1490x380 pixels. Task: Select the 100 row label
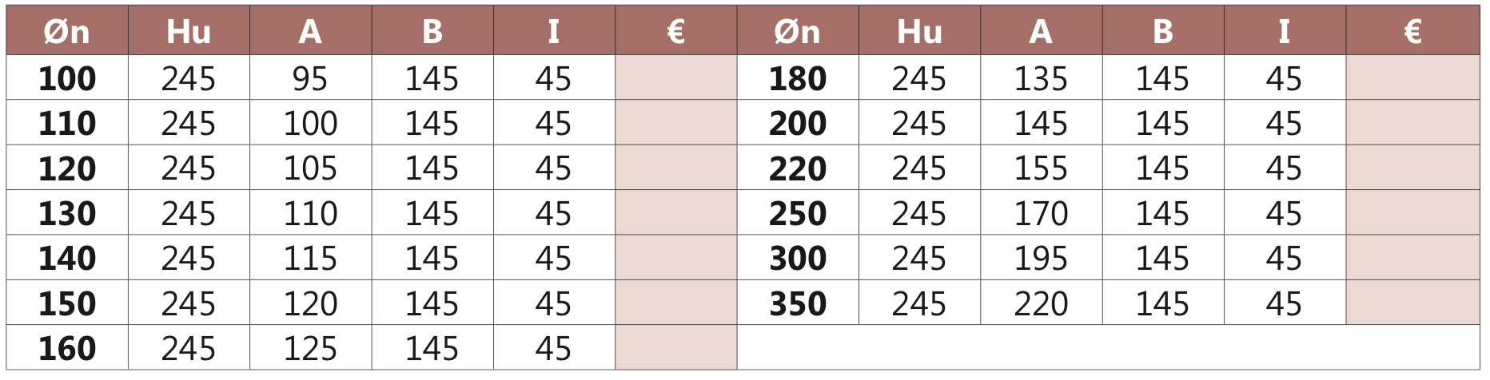click(67, 78)
